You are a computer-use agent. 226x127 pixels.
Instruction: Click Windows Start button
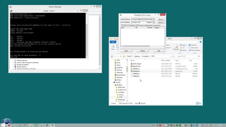coord(3,125)
